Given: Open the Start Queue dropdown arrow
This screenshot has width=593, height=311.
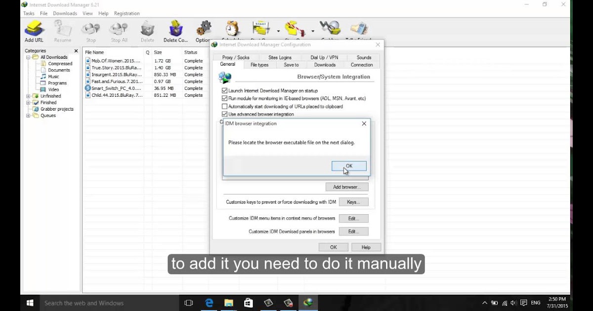Looking at the screenshot, I should (x=278, y=31).
